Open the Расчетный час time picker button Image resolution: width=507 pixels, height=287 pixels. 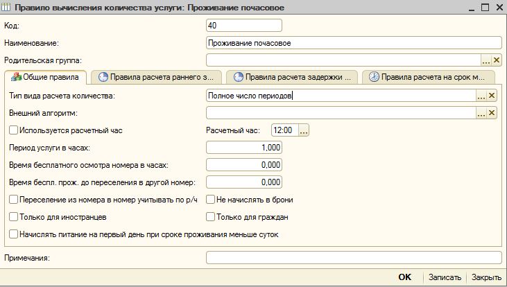[x=304, y=130]
